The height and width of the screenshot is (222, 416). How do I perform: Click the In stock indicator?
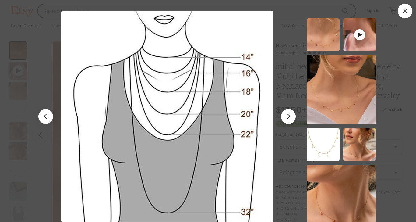[392, 110]
